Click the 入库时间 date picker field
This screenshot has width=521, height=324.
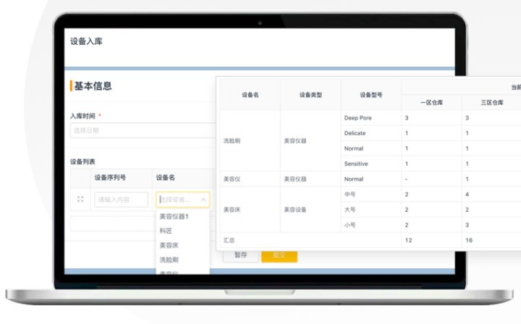coord(143,130)
